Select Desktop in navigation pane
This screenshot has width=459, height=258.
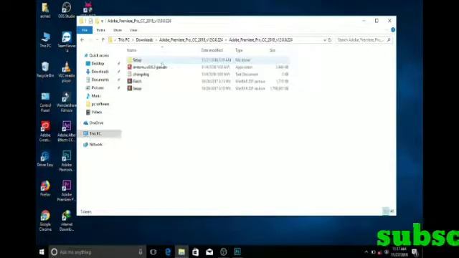click(x=98, y=64)
